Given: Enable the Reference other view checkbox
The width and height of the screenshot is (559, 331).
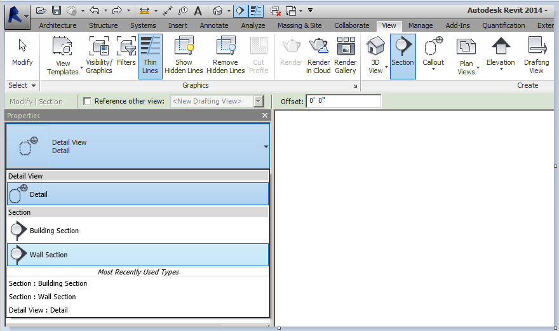Looking at the screenshot, I should 87,101.
